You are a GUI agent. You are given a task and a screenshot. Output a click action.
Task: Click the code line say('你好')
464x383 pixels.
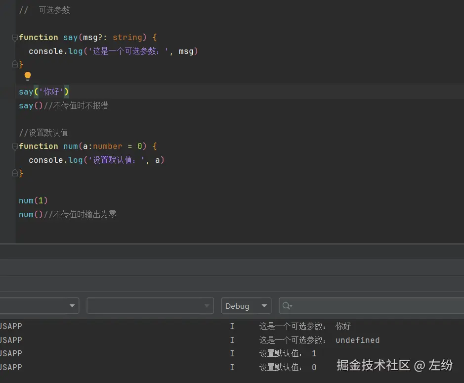pyautogui.click(x=44, y=92)
